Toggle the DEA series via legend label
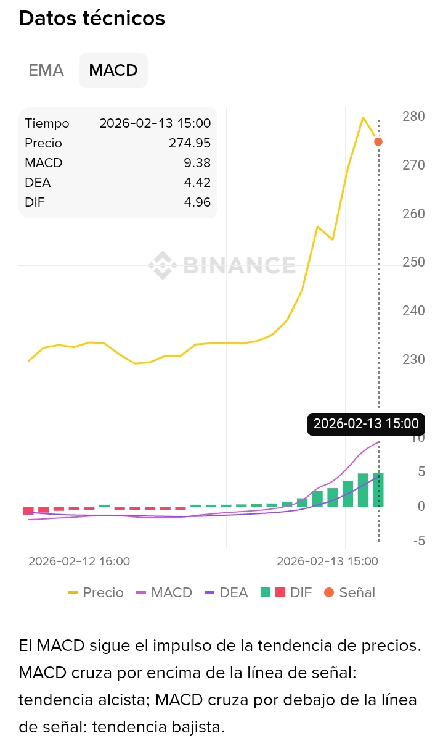The width and height of the screenshot is (443, 738). pos(234,592)
